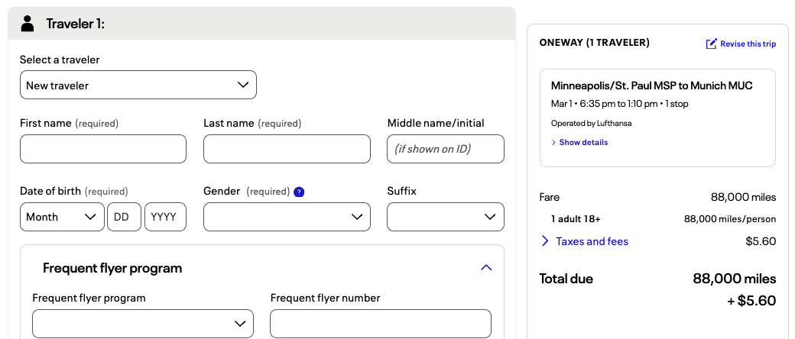
Task: Collapse the Frequent flyer program section
Action: pos(486,267)
